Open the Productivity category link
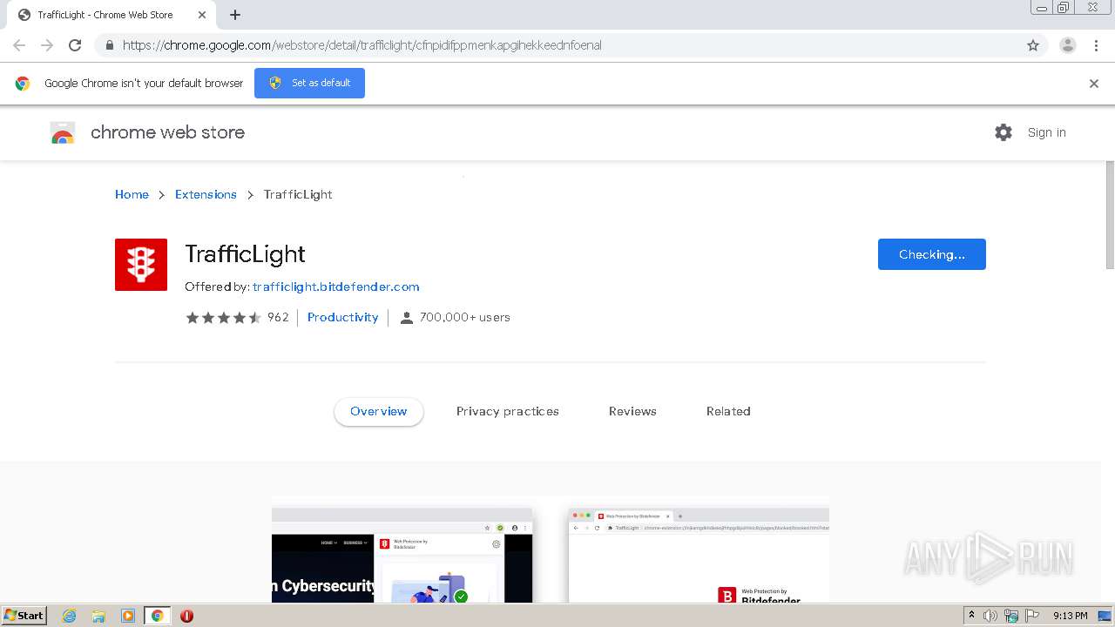 point(343,317)
